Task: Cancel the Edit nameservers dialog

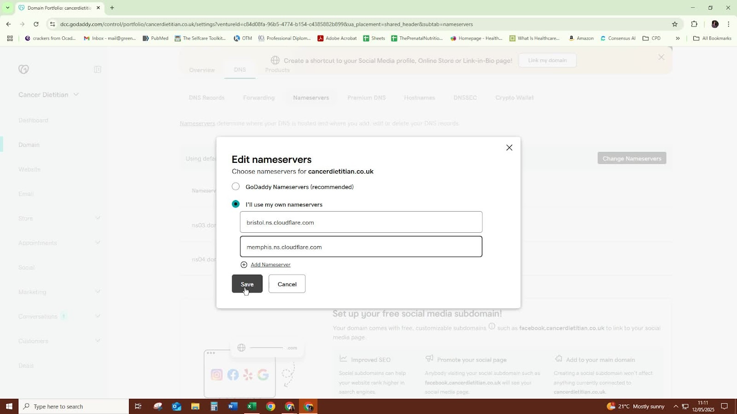Action: pos(287,284)
